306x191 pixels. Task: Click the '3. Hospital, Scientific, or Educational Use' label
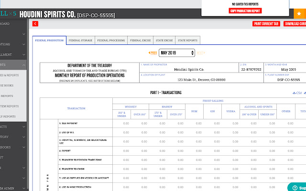(x=83, y=141)
